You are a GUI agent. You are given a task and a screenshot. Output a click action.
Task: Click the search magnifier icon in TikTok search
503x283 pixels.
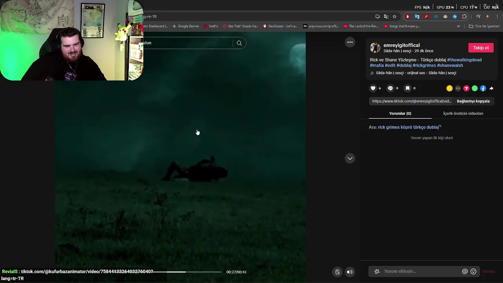[239, 43]
